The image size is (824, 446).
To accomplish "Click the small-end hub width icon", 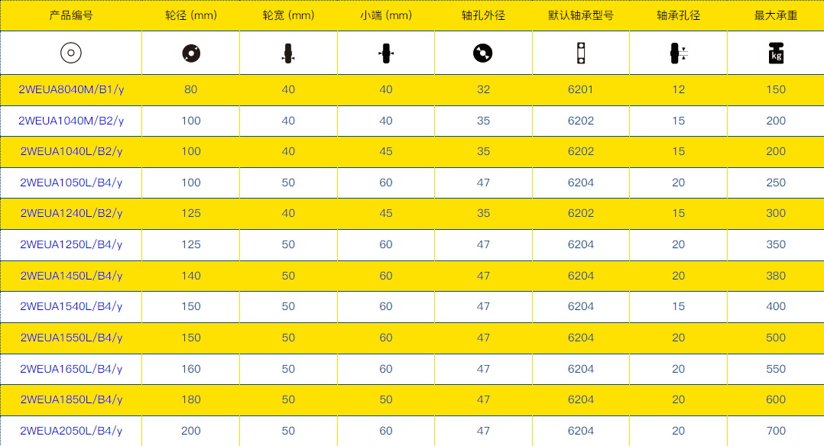I will 386,53.
